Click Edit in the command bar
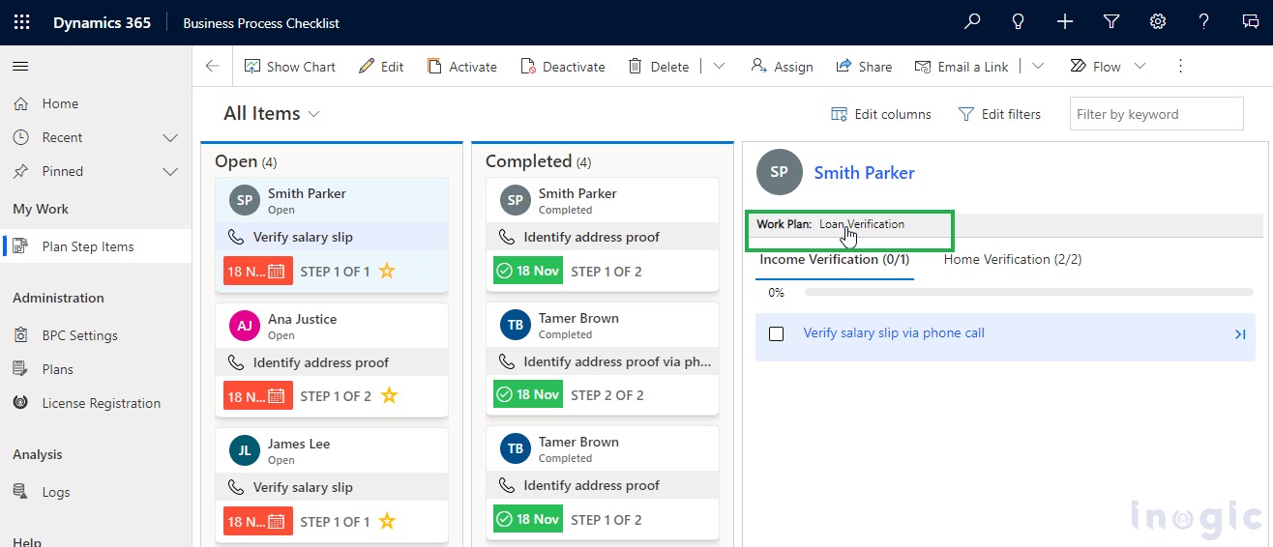The height and width of the screenshot is (547, 1273). tap(381, 67)
